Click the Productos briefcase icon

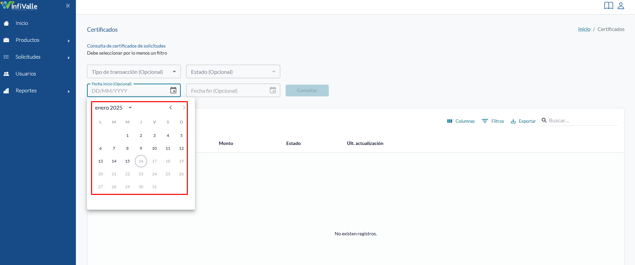(6, 40)
